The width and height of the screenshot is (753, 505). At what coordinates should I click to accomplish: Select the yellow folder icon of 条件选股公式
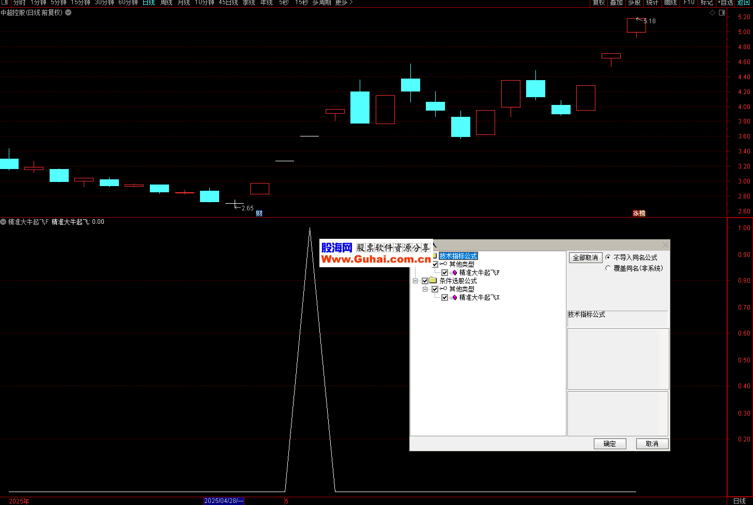[433, 281]
